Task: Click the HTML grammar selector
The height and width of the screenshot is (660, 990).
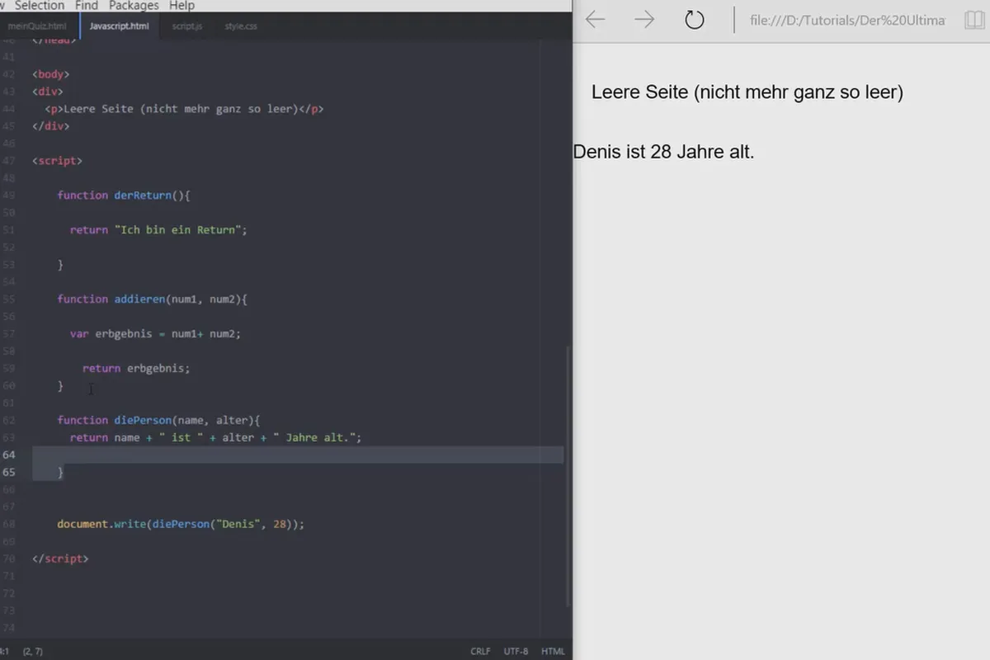Action: pos(553,651)
